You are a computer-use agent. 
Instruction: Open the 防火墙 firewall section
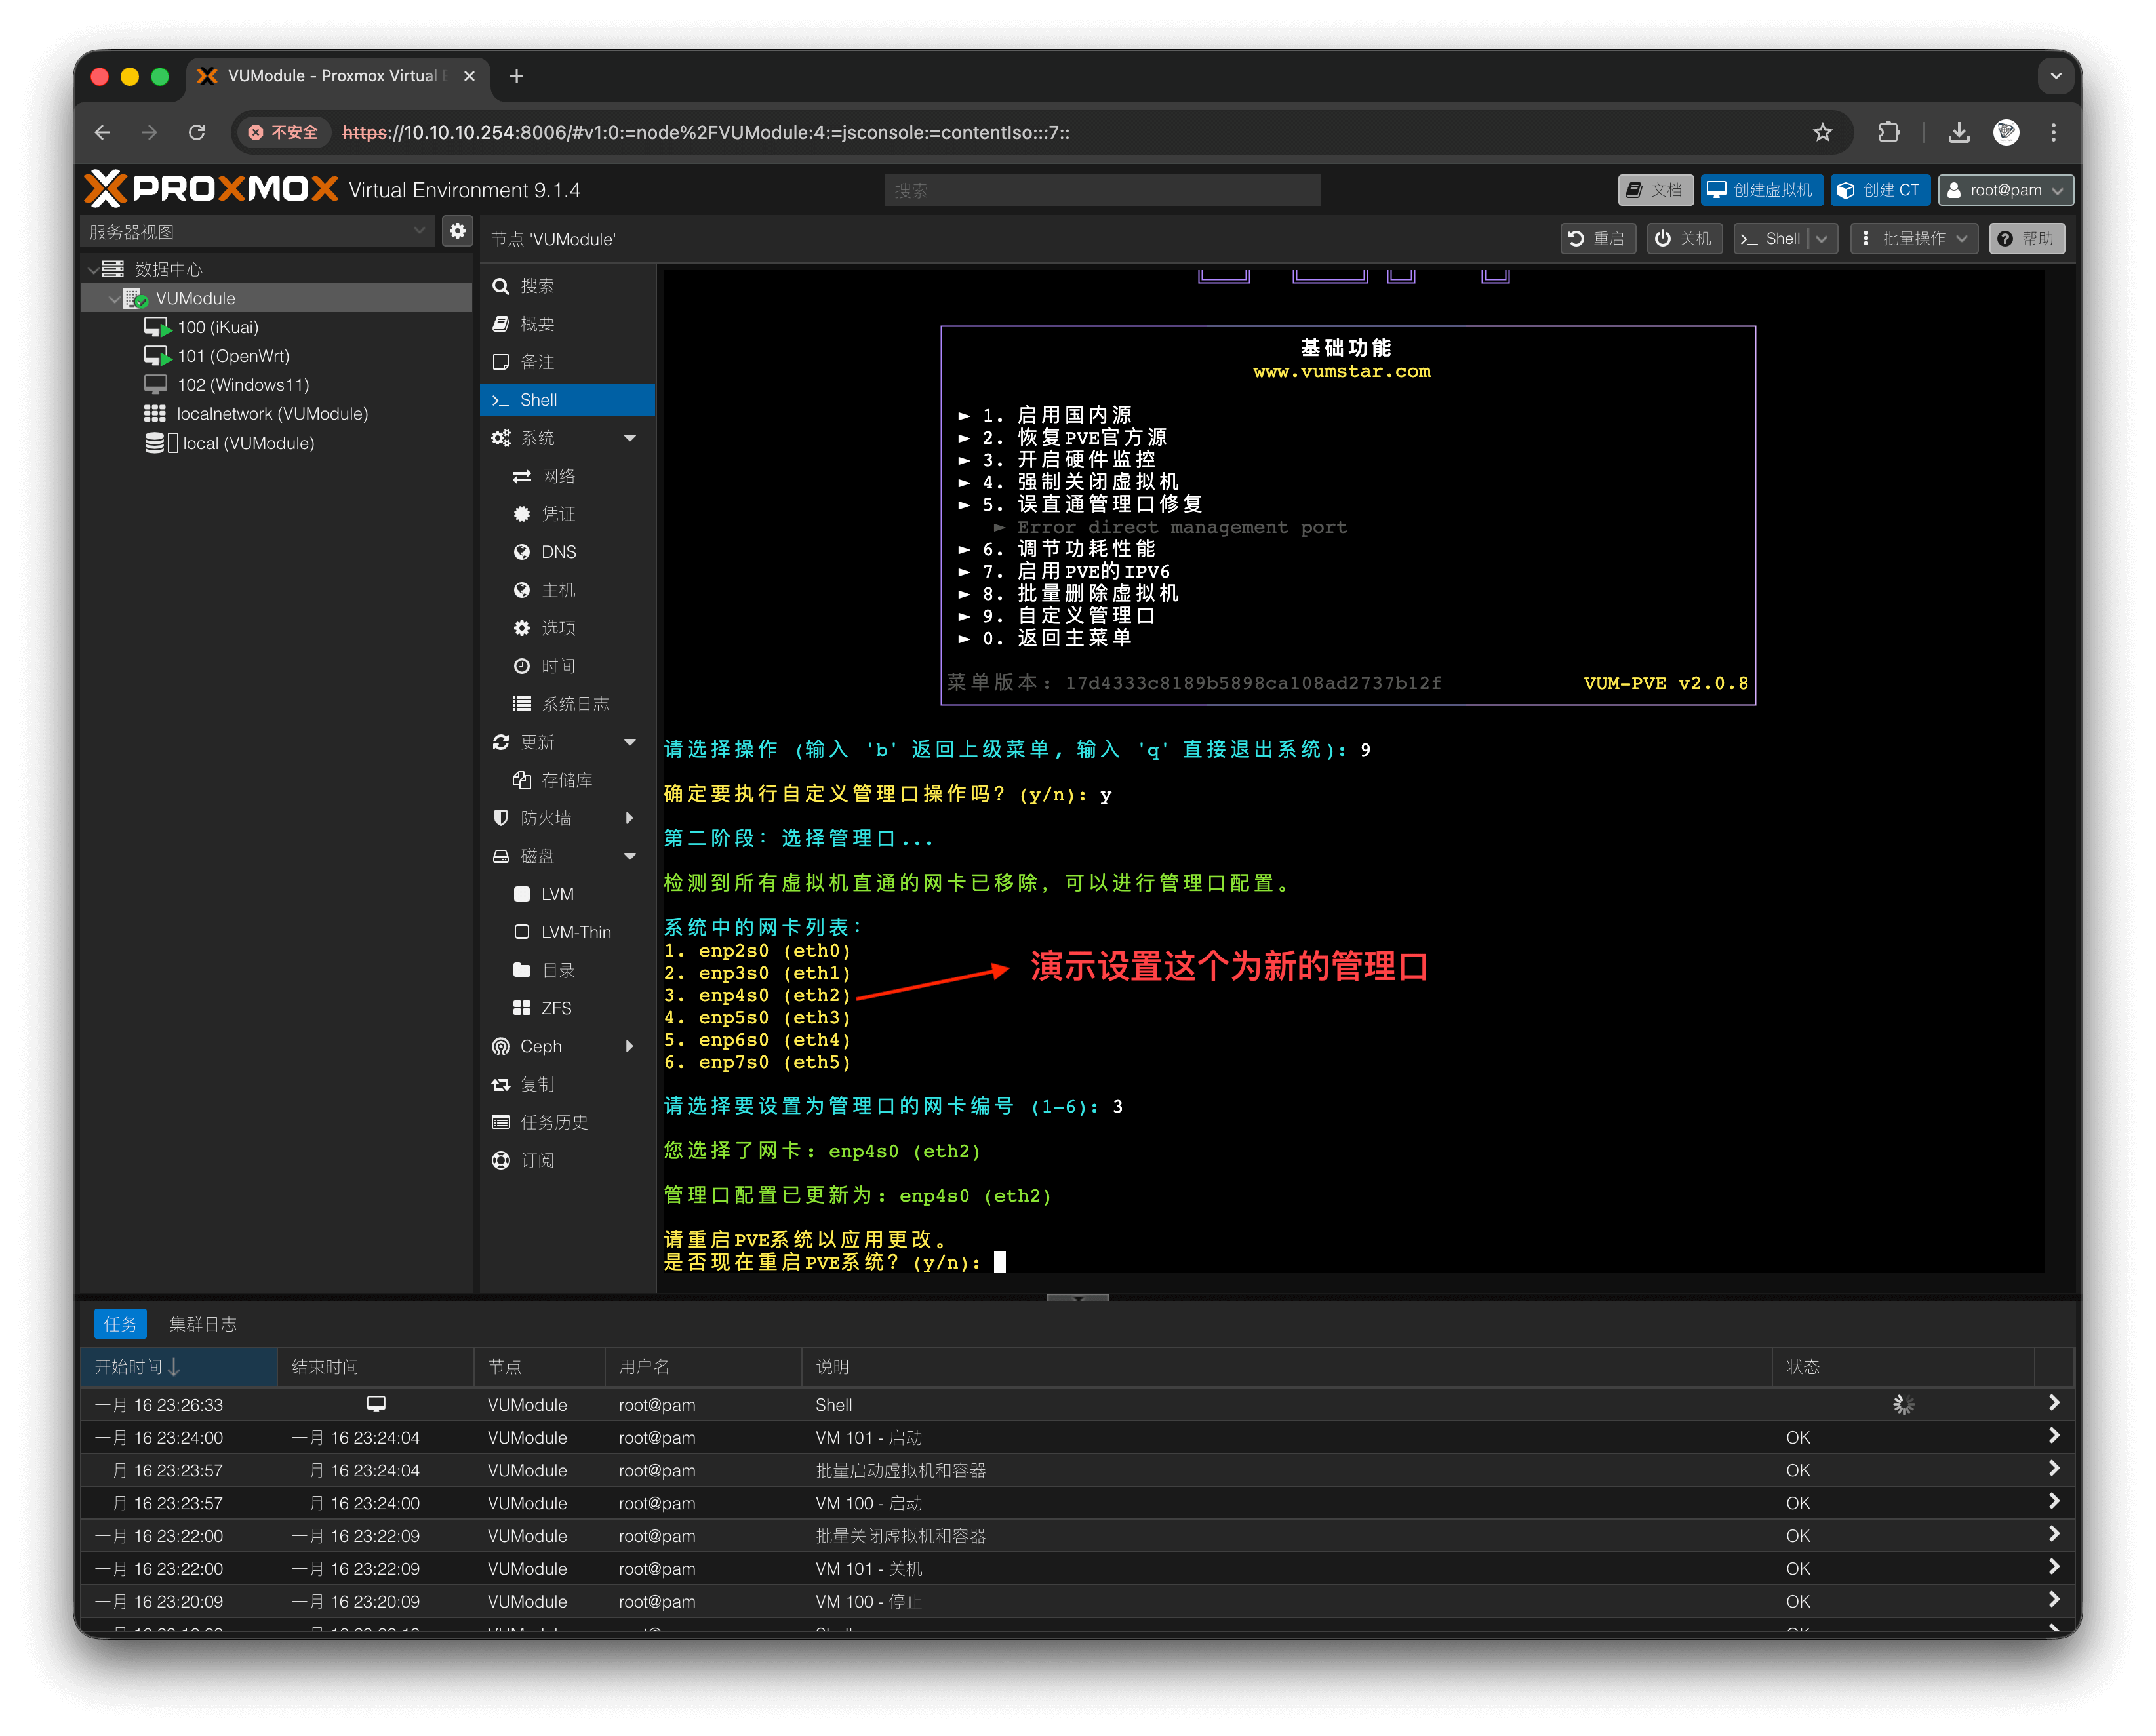click(546, 818)
